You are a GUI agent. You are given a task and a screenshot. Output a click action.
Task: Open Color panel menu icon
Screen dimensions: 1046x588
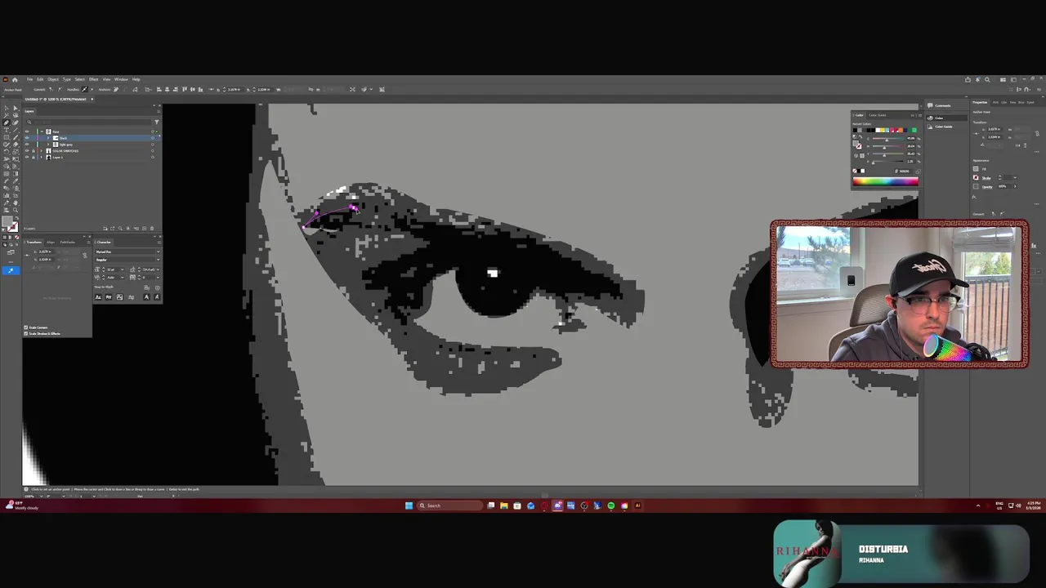click(920, 115)
